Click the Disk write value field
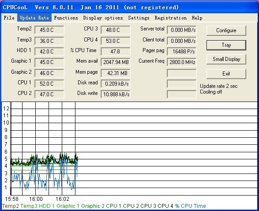Viewport: 259px width, 211px height. [115, 94]
